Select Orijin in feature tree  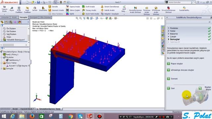pos(9,37)
